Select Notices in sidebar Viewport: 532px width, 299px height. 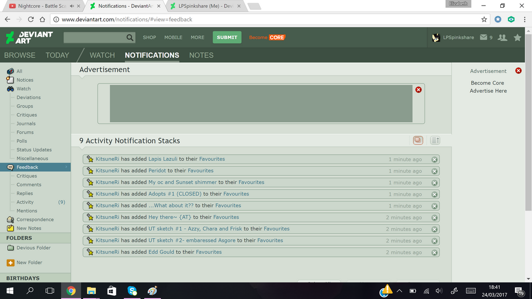tap(25, 80)
